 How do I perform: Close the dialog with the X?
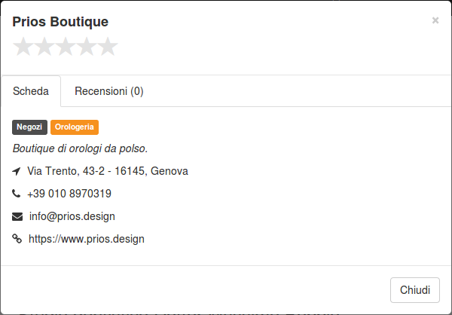pyautogui.click(x=435, y=20)
